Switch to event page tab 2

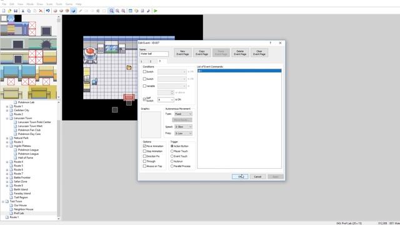click(x=151, y=61)
